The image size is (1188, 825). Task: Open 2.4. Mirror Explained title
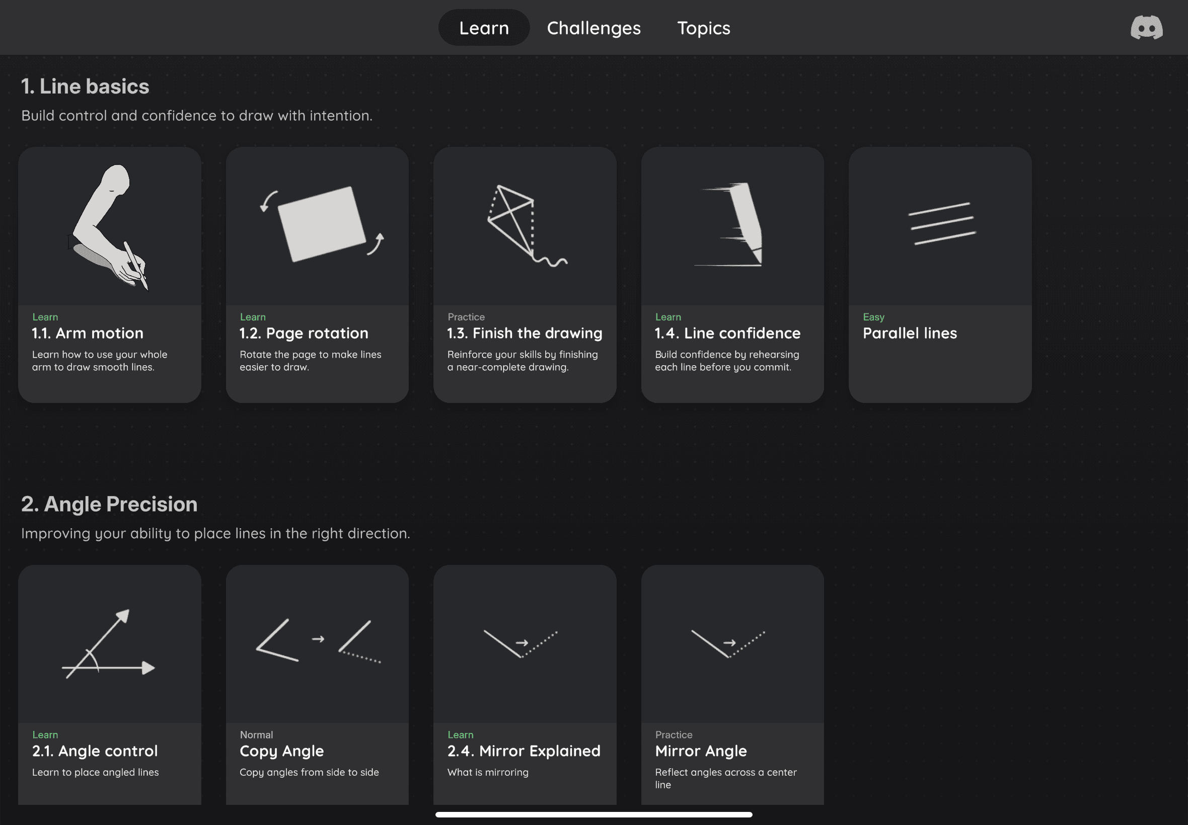(x=524, y=751)
